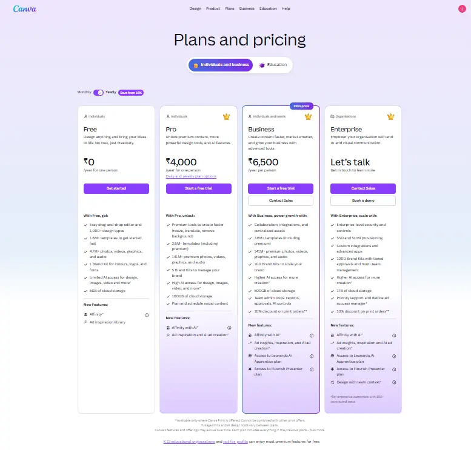Select the Education plans option
Image resolution: width=471 pixels, height=450 pixels.
[273, 65]
